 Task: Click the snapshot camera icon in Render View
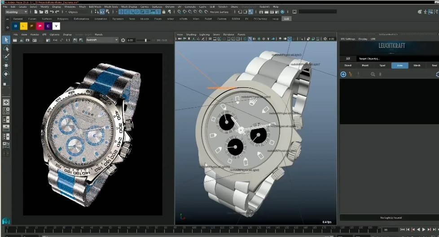click(x=27, y=40)
